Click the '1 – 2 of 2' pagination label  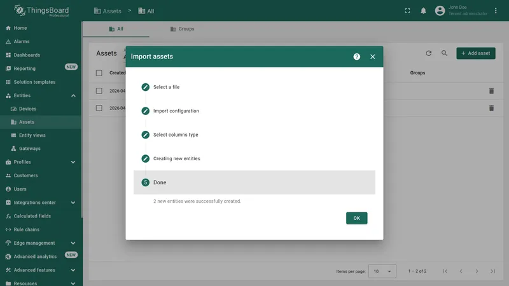tap(417, 271)
